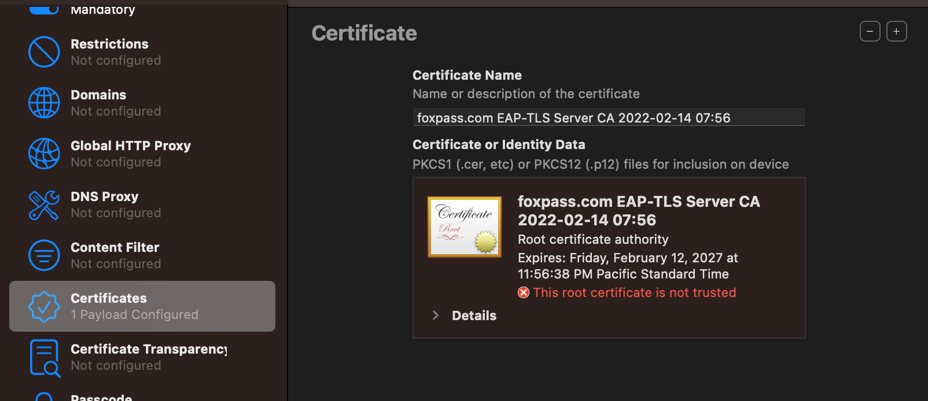Viewport: 928px width, 401px height.
Task: Select the Restrictions payload row
Action: [x=142, y=52]
